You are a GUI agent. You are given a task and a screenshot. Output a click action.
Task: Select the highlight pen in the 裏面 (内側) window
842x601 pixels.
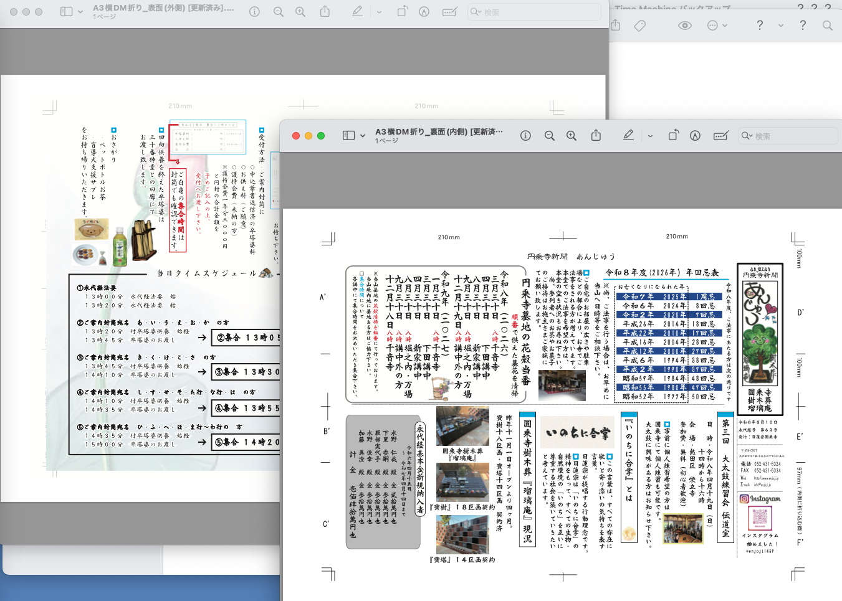pos(628,135)
